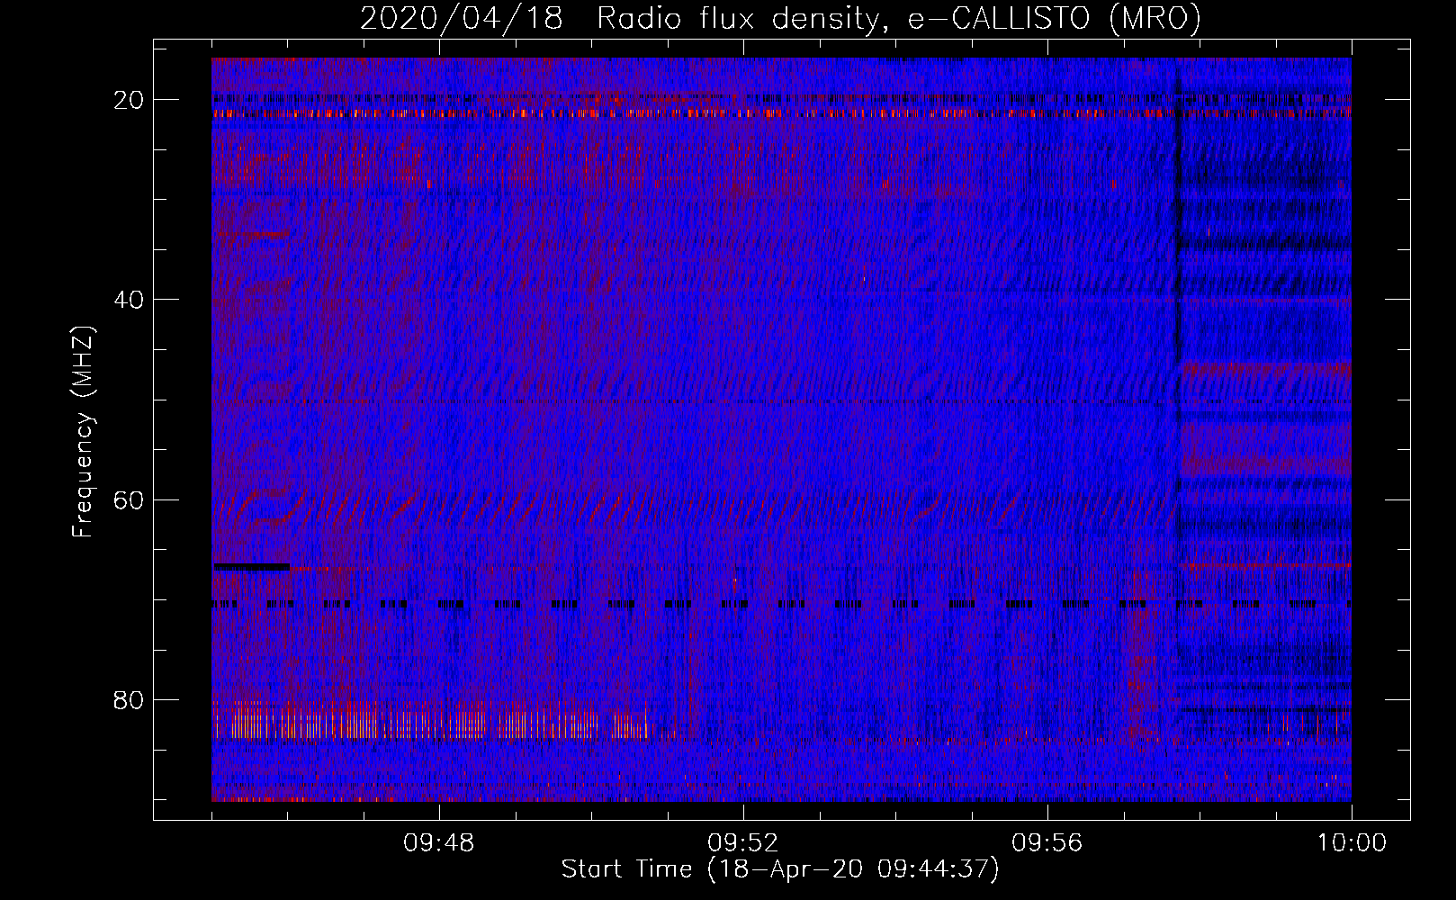
Task: Click the time tick label "09:56"
Action: click(x=1047, y=843)
